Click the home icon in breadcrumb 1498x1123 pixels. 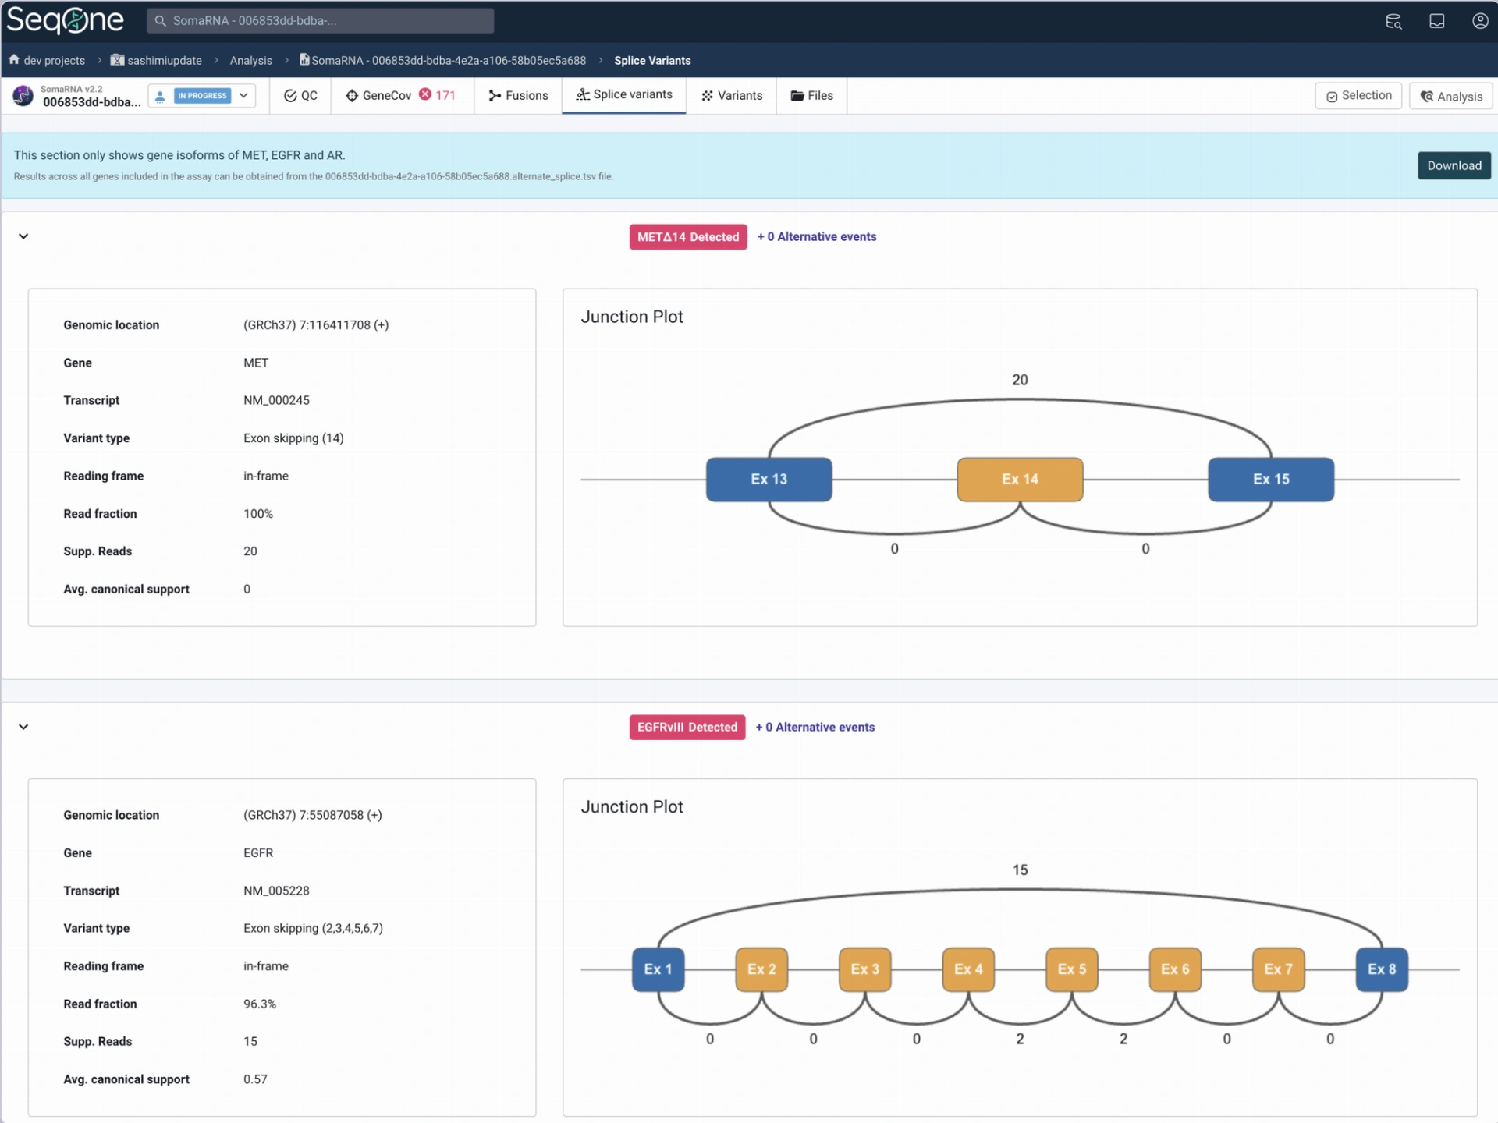(14, 60)
